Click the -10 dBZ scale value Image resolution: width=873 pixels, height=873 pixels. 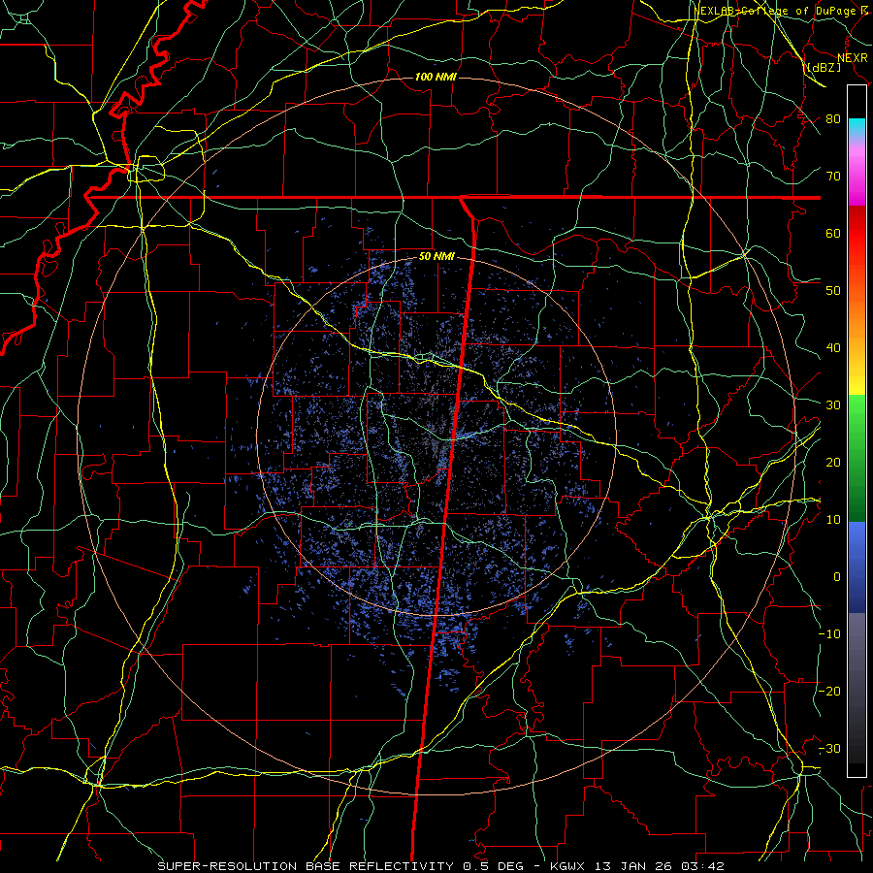tap(829, 634)
